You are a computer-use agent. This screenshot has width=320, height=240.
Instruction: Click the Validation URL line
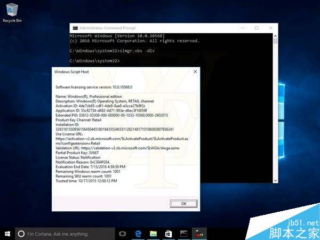tap(117, 148)
